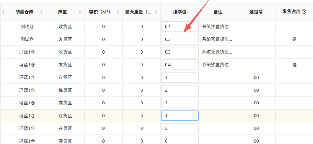Select 冯蓝1仓 in the 拣货区 row
The image size is (313, 144).
coord(27,90)
